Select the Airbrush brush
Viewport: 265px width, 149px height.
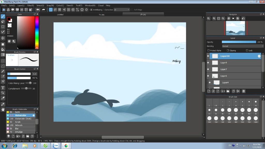(x=21, y=125)
